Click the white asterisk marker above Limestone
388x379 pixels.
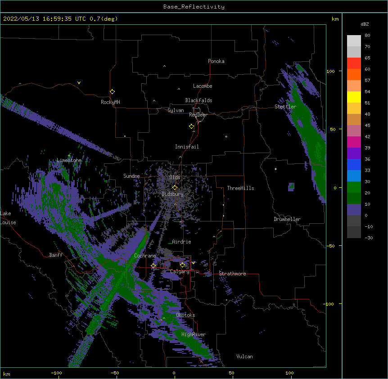[x=69, y=156]
